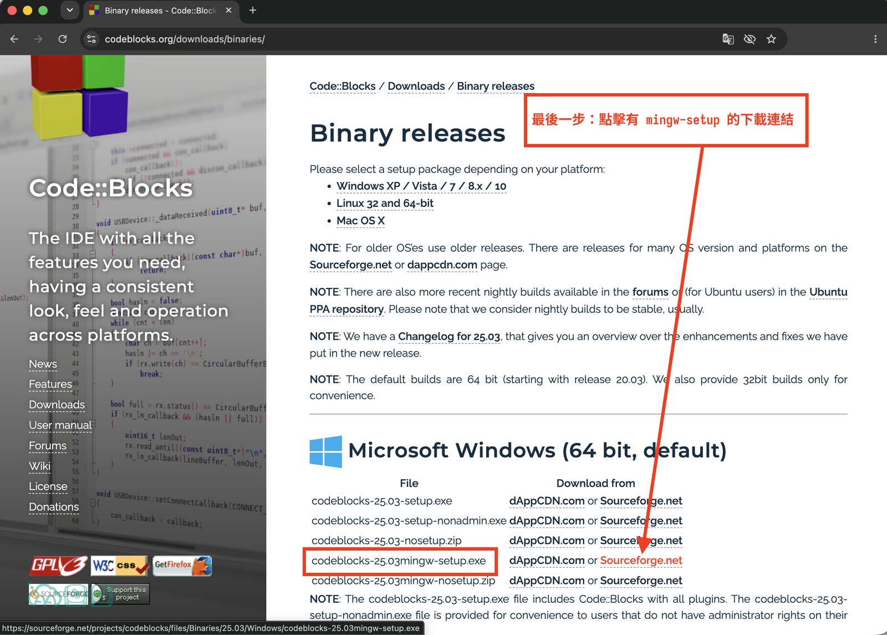Screen dimensions: 887x635
Task: Click the W3C CSS validation badge
Action: point(120,566)
